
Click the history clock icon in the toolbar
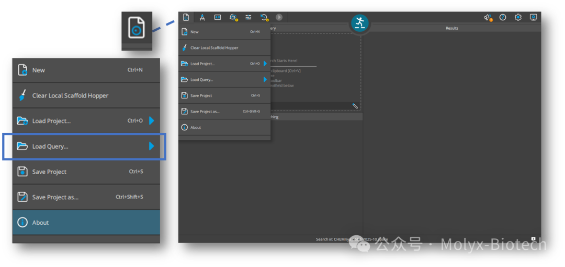click(264, 17)
